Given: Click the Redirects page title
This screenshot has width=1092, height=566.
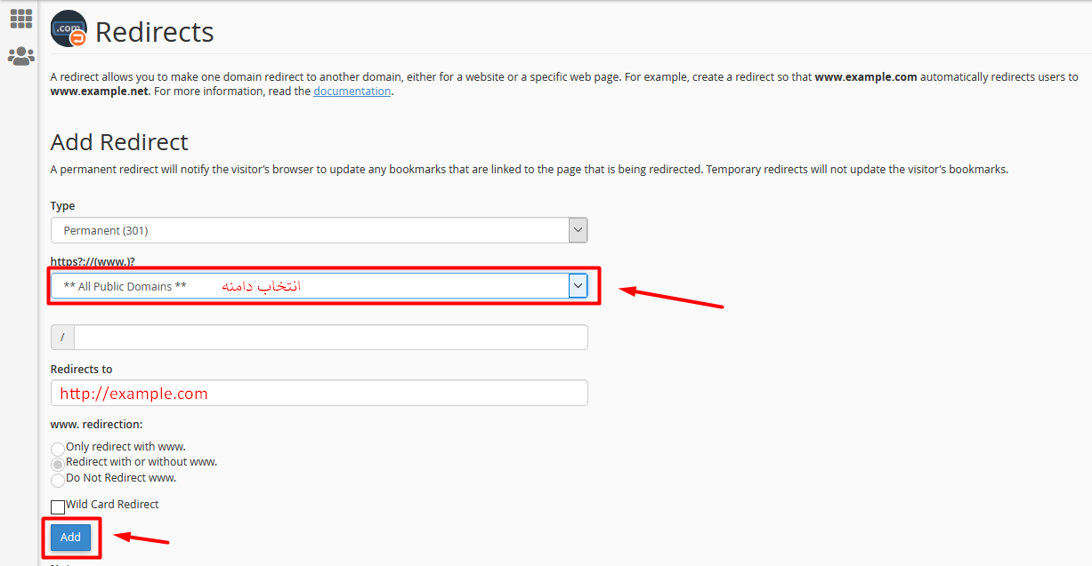Looking at the screenshot, I should click(x=154, y=32).
